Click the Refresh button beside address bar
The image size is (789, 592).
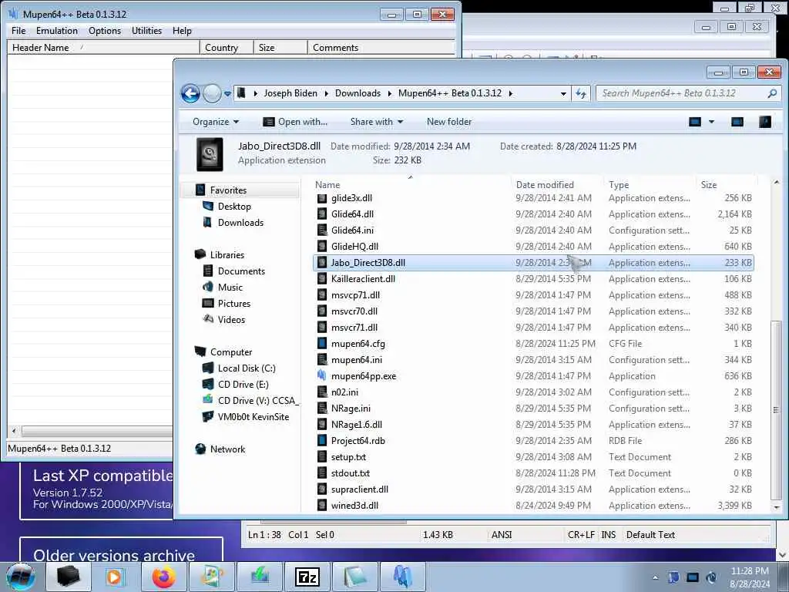click(581, 93)
